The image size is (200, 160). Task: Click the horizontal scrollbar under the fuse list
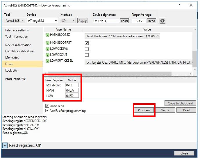point(116,74)
